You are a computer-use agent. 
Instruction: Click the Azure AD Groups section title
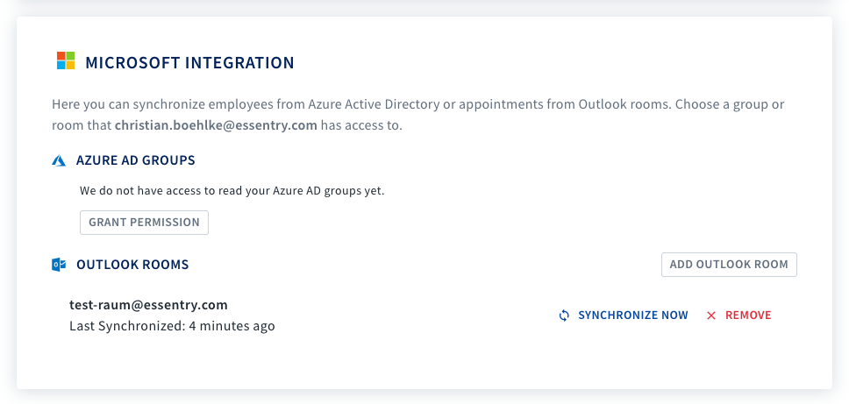click(135, 160)
